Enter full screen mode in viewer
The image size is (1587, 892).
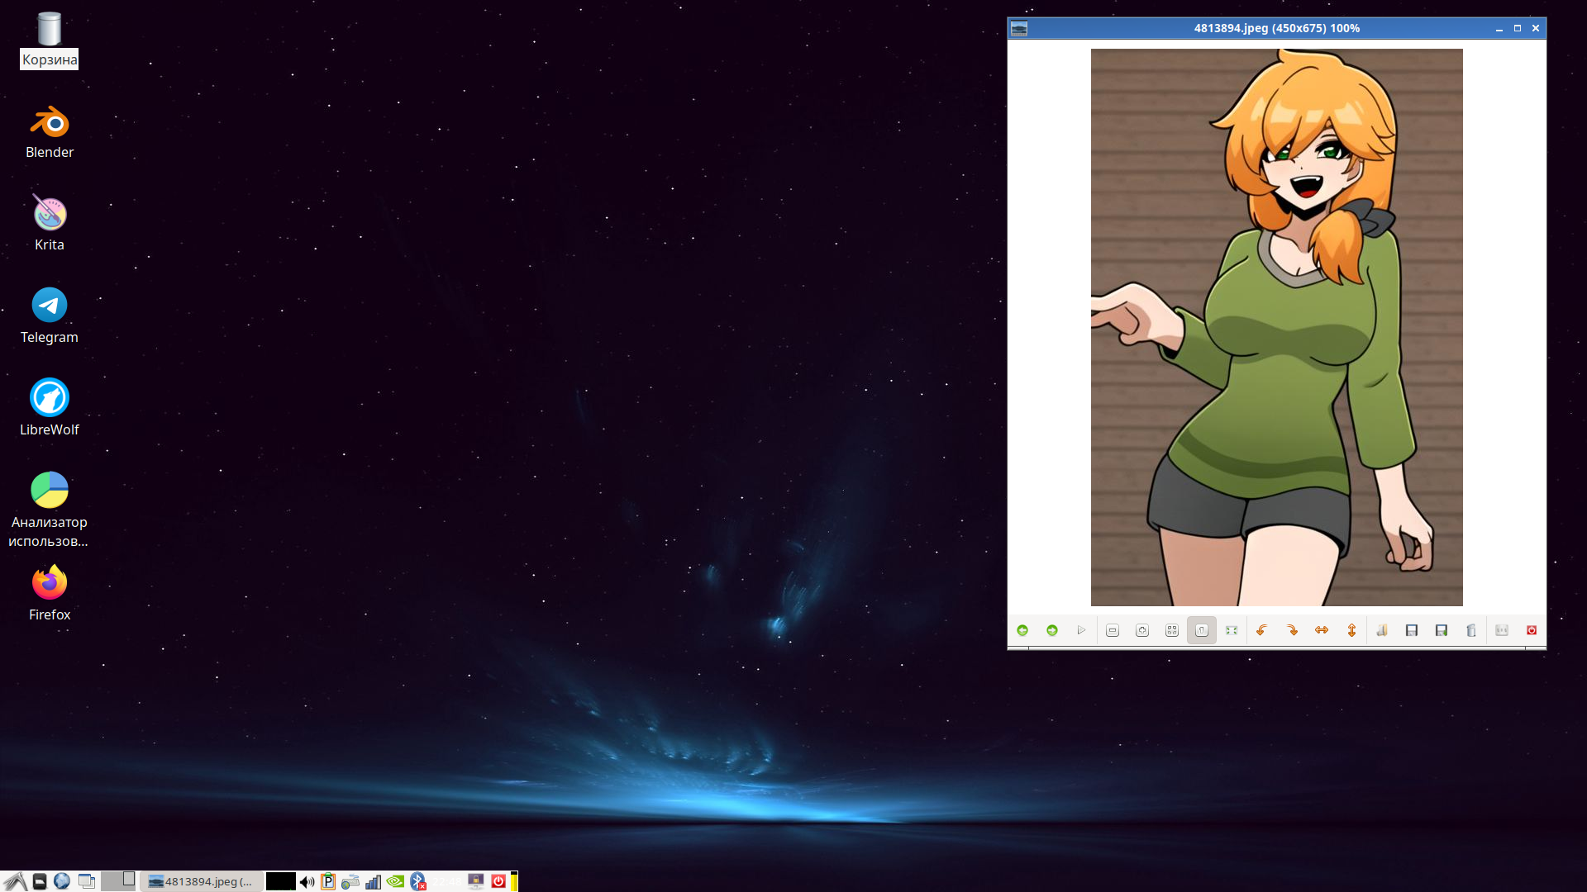[1232, 630]
